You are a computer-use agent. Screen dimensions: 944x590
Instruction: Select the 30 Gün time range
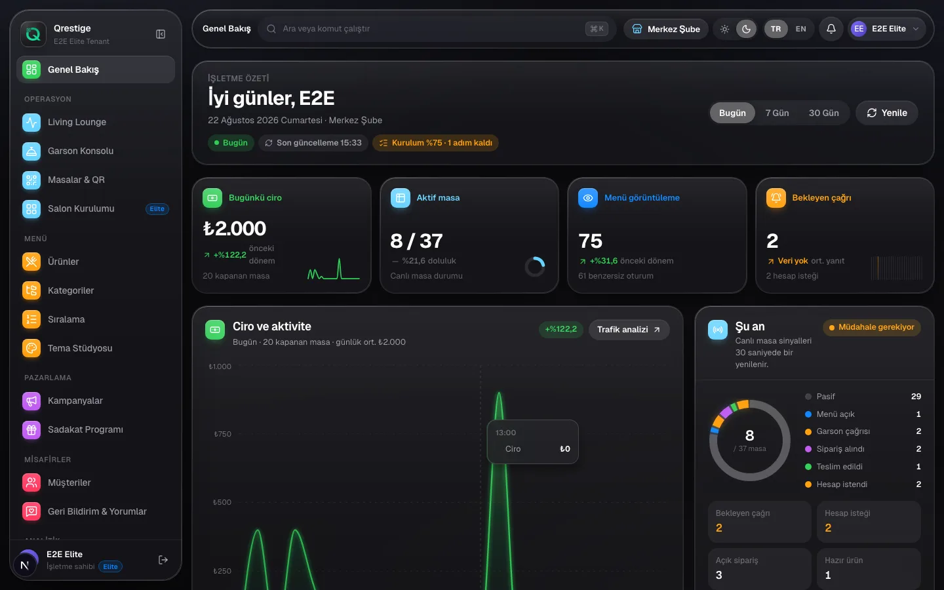(824, 113)
